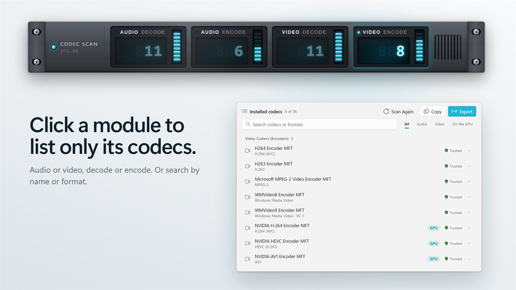Select the Audio Encode module

[x=229, y=47]
